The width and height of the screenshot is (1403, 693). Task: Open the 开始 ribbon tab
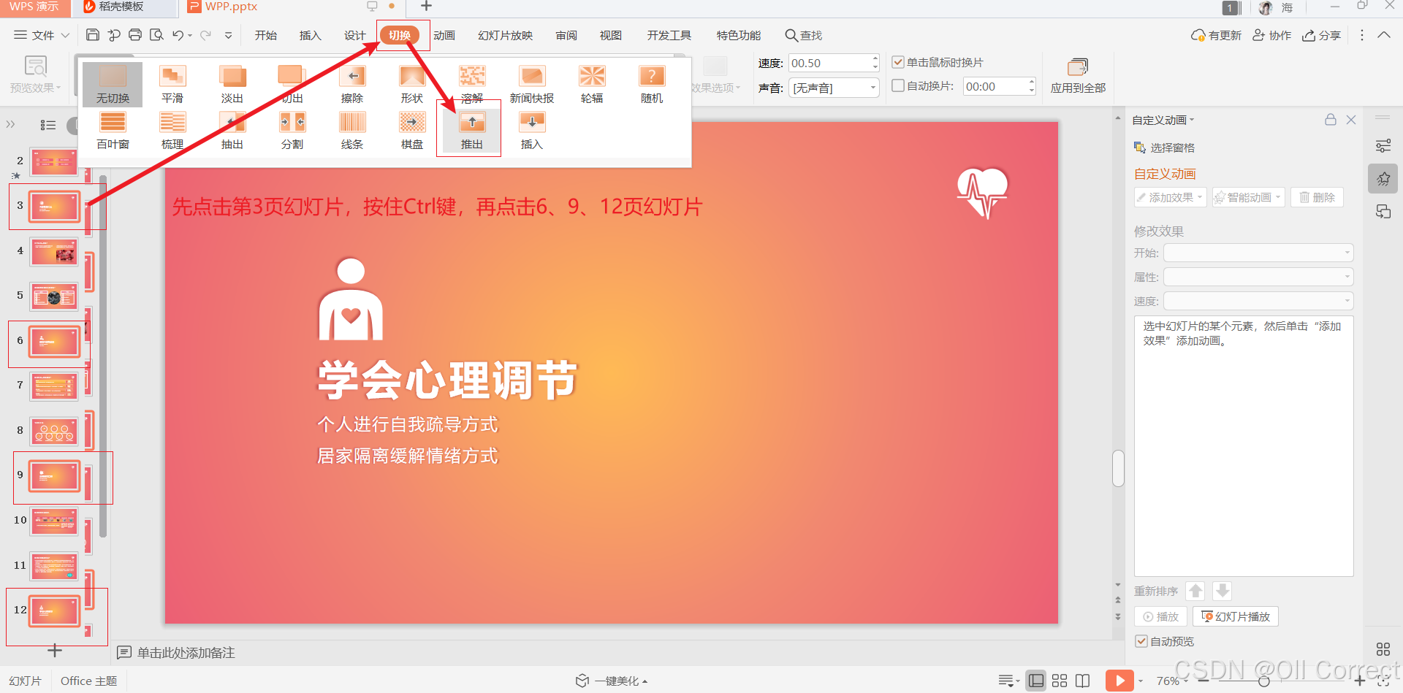click(x=266, y=35)
